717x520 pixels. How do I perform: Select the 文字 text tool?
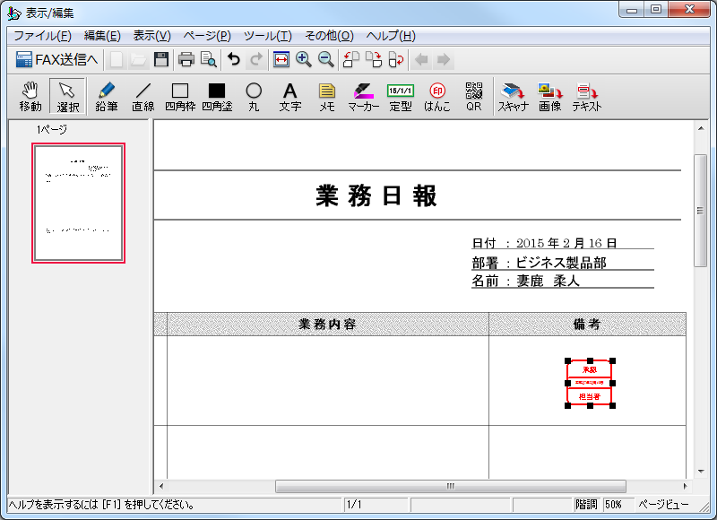pyautogui.click(x=290, y=97)
